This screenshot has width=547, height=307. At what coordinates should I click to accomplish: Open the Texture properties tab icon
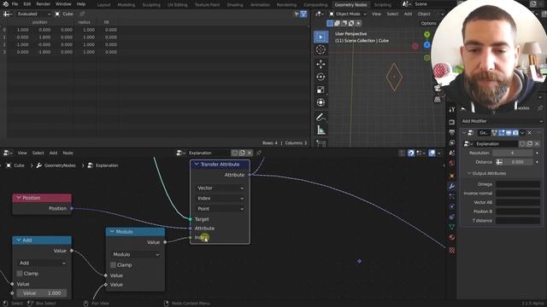click(x=452, y=250)
